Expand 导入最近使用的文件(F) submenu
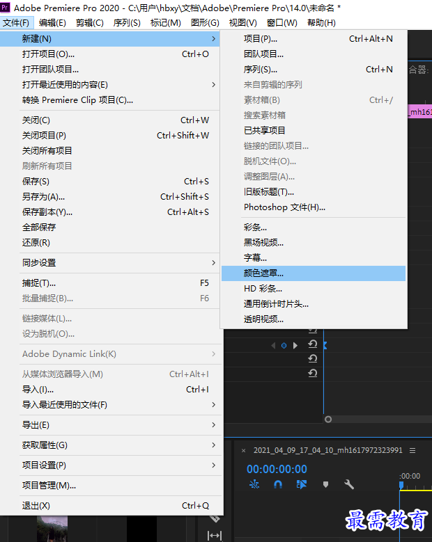 coord(214,405)
